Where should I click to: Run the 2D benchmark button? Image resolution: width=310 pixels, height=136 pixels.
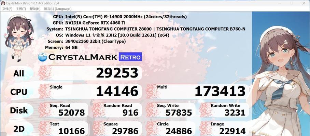click(19, 129)
